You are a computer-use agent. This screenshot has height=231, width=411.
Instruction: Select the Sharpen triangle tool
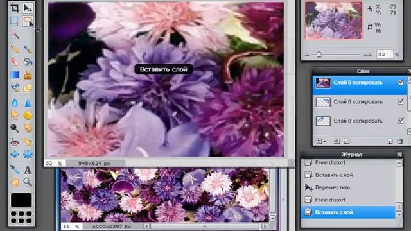pyautogui.click(x=28, y=103)
